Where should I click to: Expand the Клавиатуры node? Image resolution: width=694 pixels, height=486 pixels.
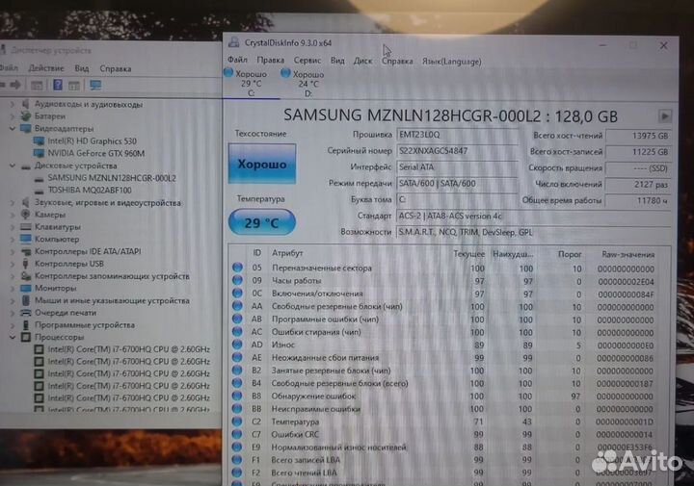click(13, 227)
